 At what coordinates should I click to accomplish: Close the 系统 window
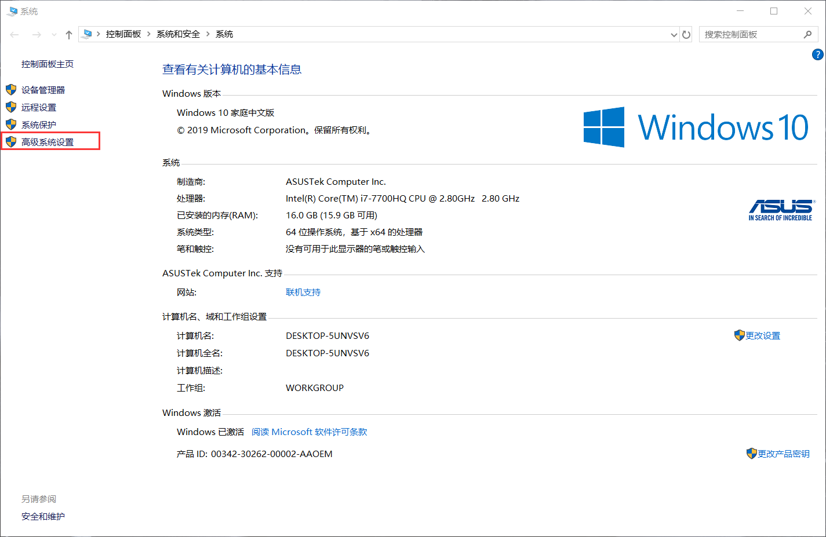[x=808, y=11]
